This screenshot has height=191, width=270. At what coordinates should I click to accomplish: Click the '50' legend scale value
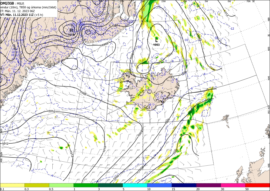[x=247, y=189]
